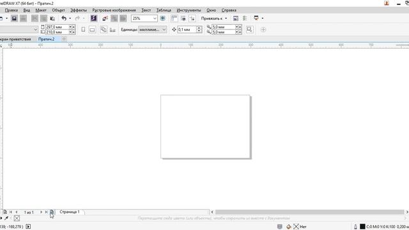Click the page width field 297,0 мм
Image resolution: width=409 pixels, height=230 pixels.
57,27
